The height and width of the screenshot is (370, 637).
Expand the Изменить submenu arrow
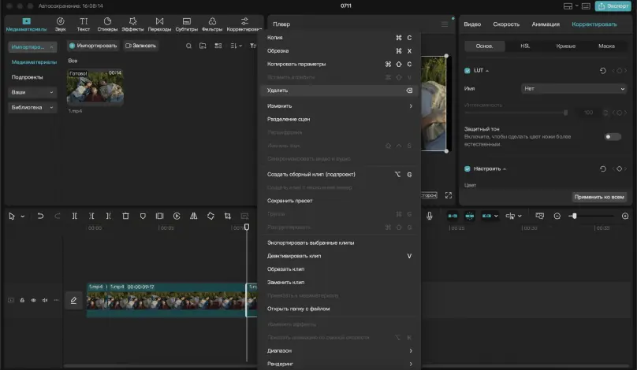coord(411,106)
